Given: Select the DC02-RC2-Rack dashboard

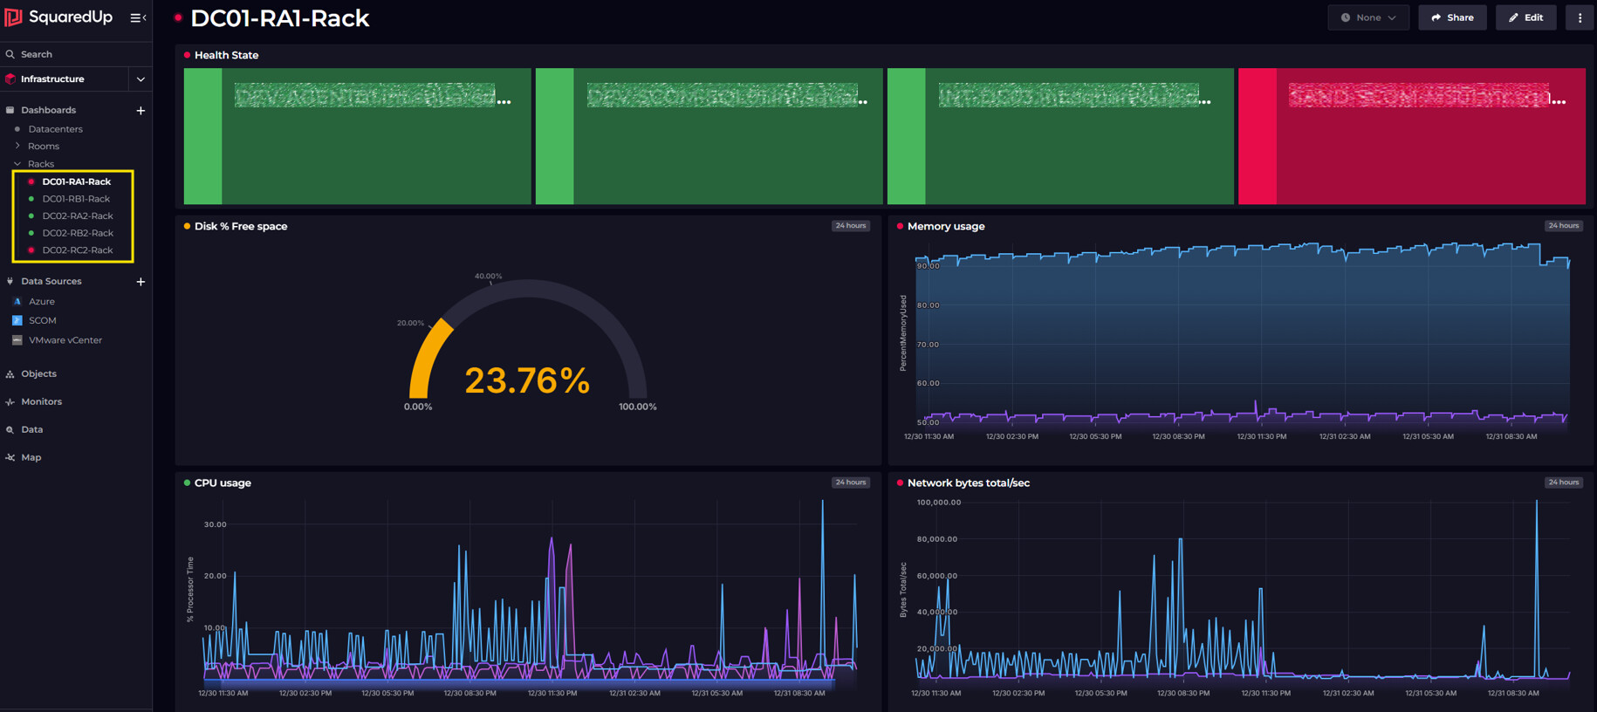Looking at the screenshot, I should click(77, 250).
